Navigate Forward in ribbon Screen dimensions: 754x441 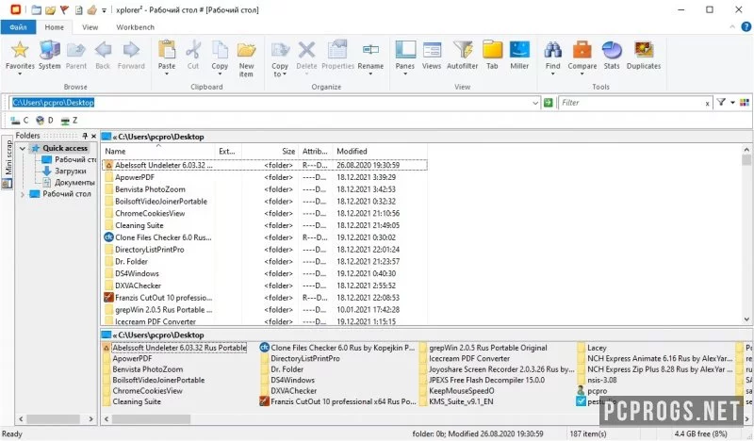(131, 57)
